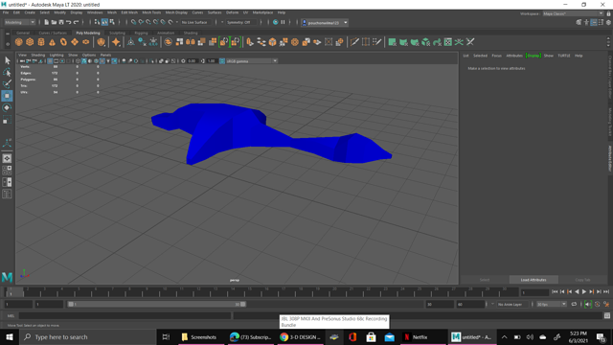
Task: Toggle timeline audio mute button
Action: [x=587, y=305]
